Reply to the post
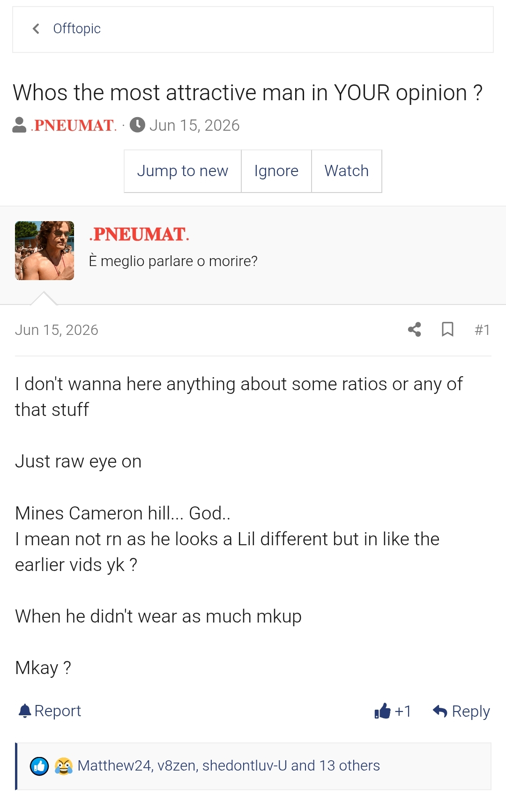The image size is (506, 801). coord(461,711)
